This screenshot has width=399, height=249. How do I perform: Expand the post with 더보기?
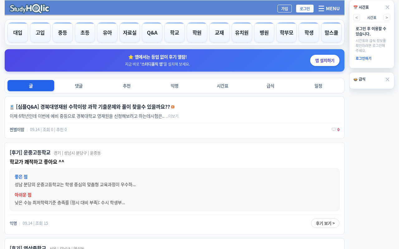[x=172, y=116]
